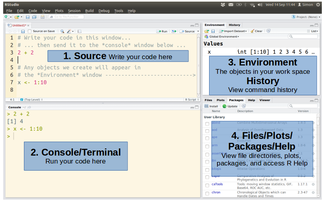Save workspace icon in Environment pane
This screenshot has height=200, width=325.
(x=213, y=31)
